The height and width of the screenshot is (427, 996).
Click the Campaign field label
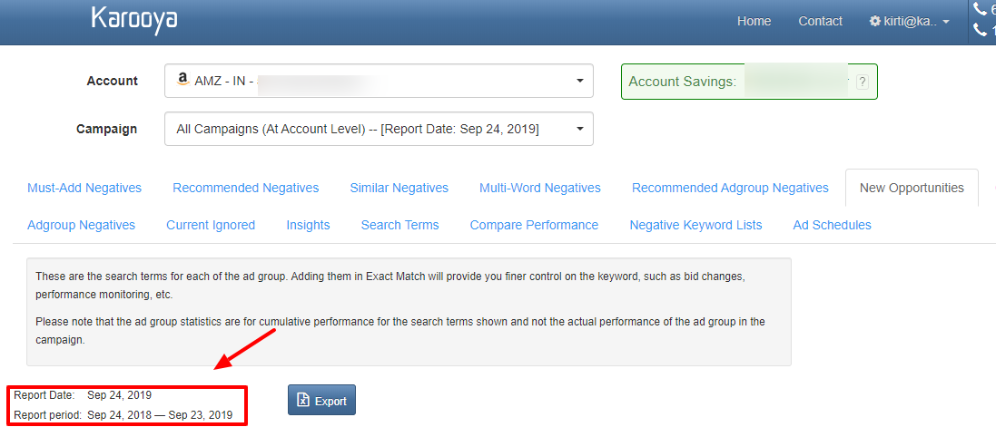pos(107,129)
